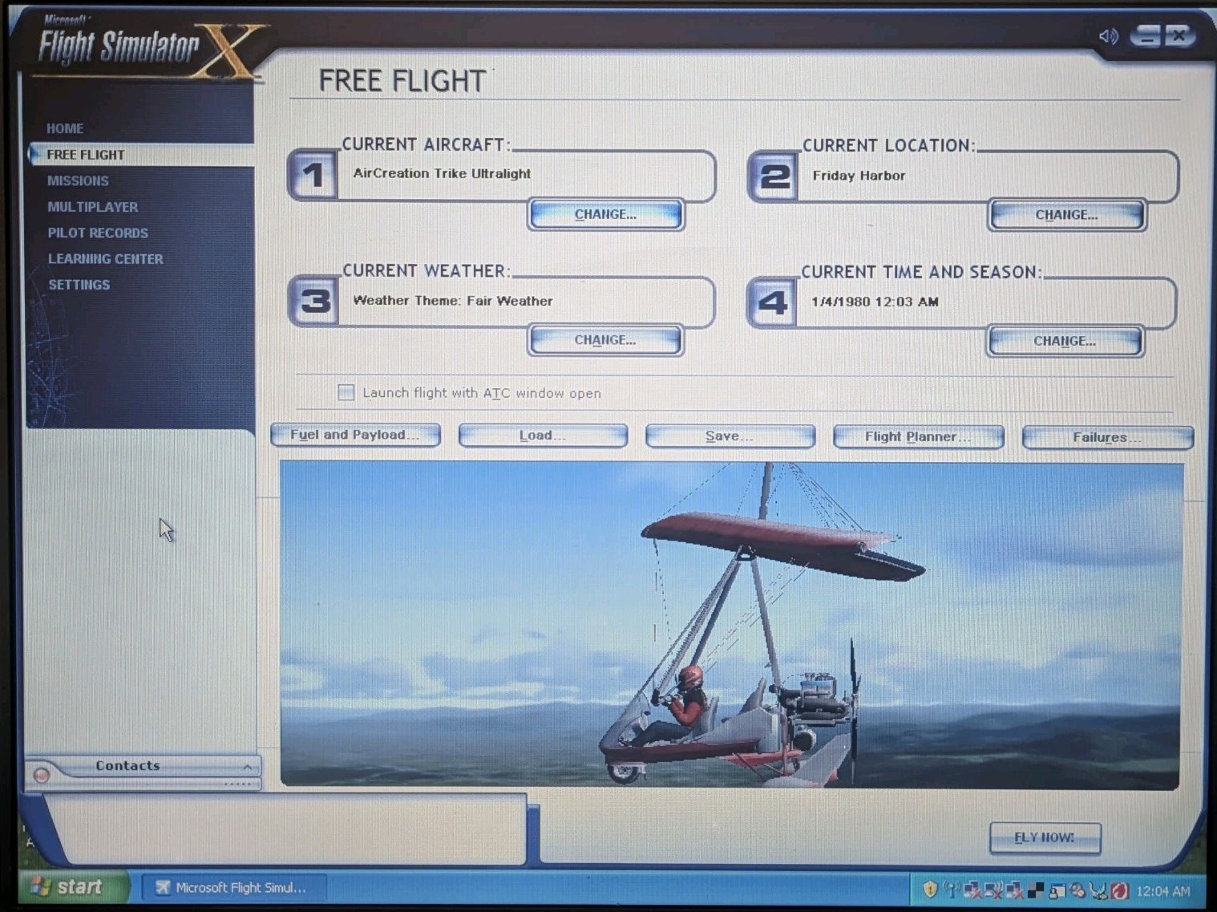Image resolution: width=1217 pixels, height=912 pixels.
Task: Click the red Contacts status icon
Action: pyautogui.click(x=42, y=774)
